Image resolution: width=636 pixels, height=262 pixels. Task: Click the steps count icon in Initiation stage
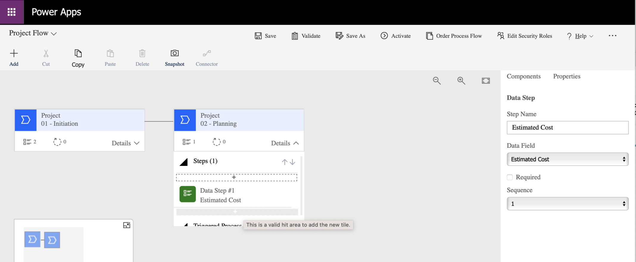pos(27,142)
